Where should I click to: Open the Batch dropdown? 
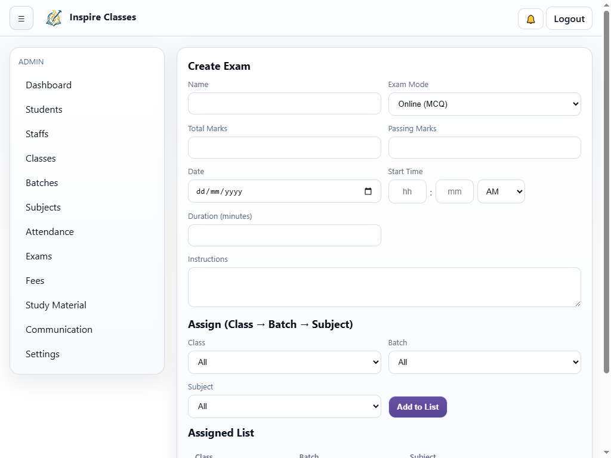tap(484, 362)
